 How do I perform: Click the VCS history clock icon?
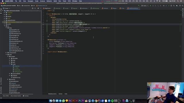(x=171, y=6)
